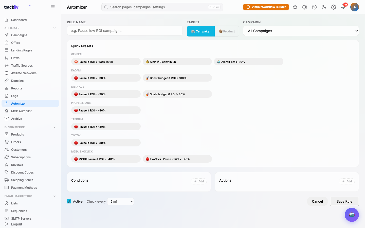Click the Dashboard chart icon
Screen dimensions: 365x228
7,20
